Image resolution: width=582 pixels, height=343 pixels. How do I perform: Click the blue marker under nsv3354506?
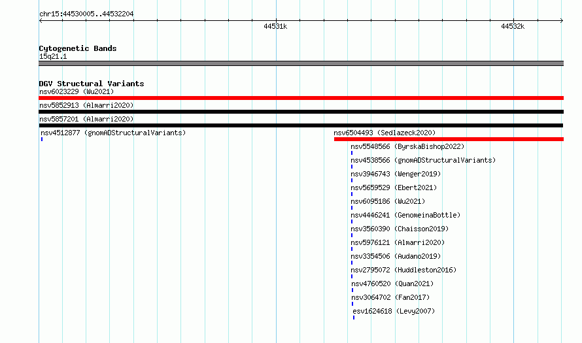[x=352, y=263]
